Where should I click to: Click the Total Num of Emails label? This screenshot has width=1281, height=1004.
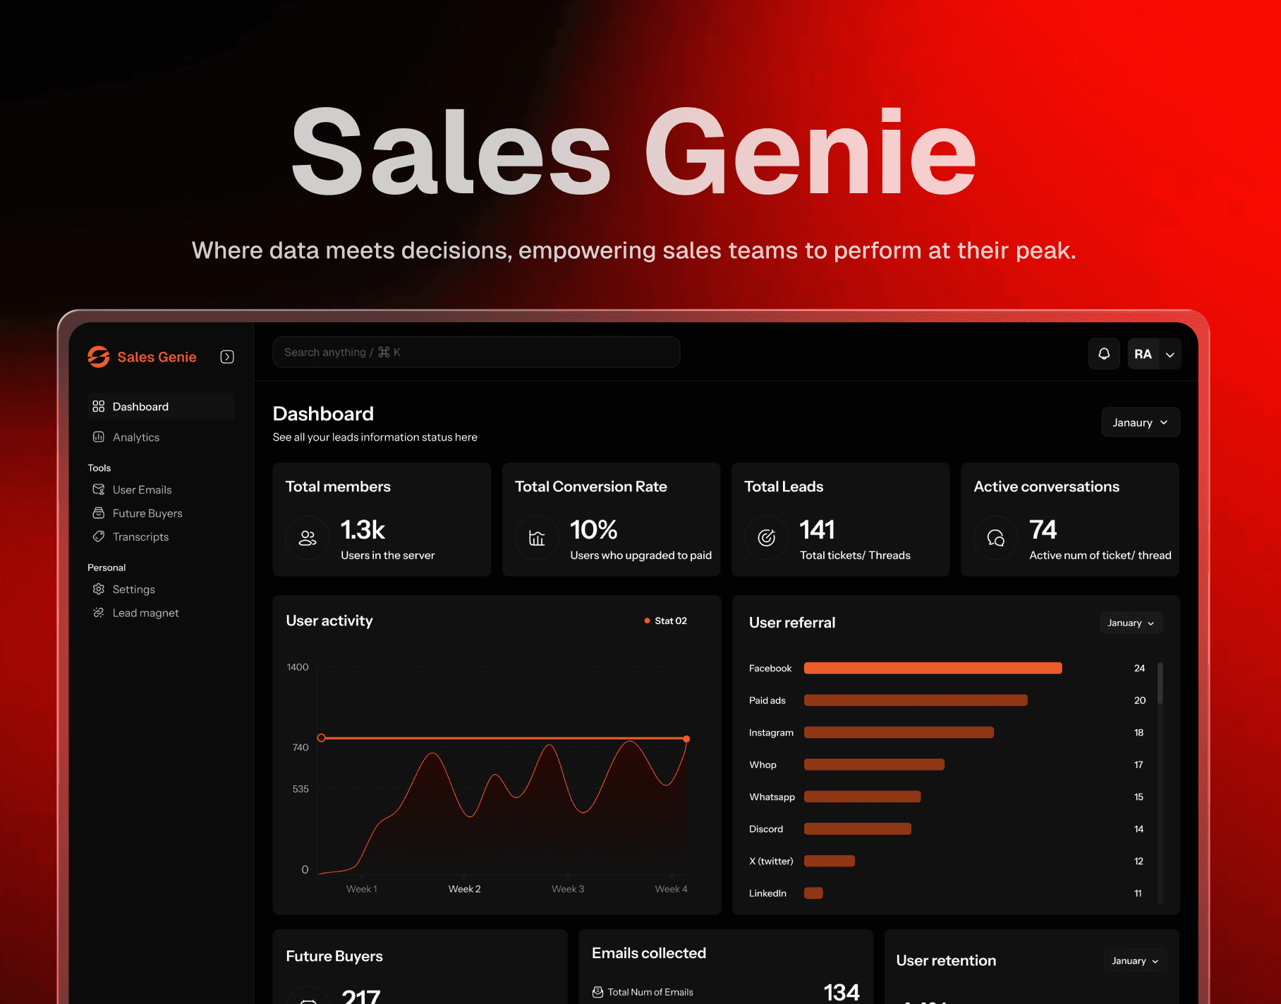[650, 992]
